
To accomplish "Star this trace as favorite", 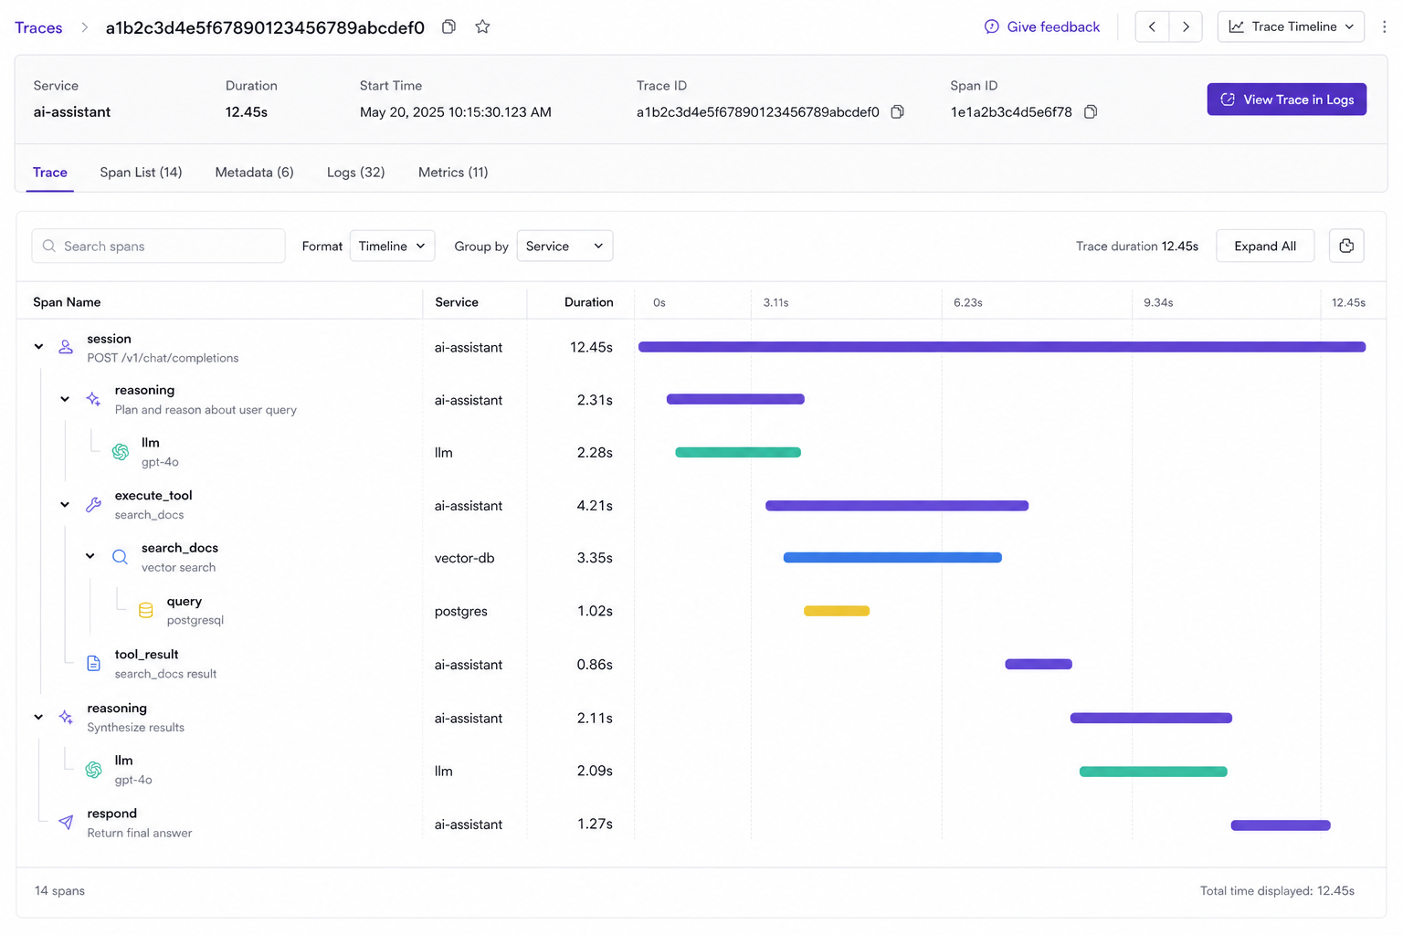I will pos(482,26).
